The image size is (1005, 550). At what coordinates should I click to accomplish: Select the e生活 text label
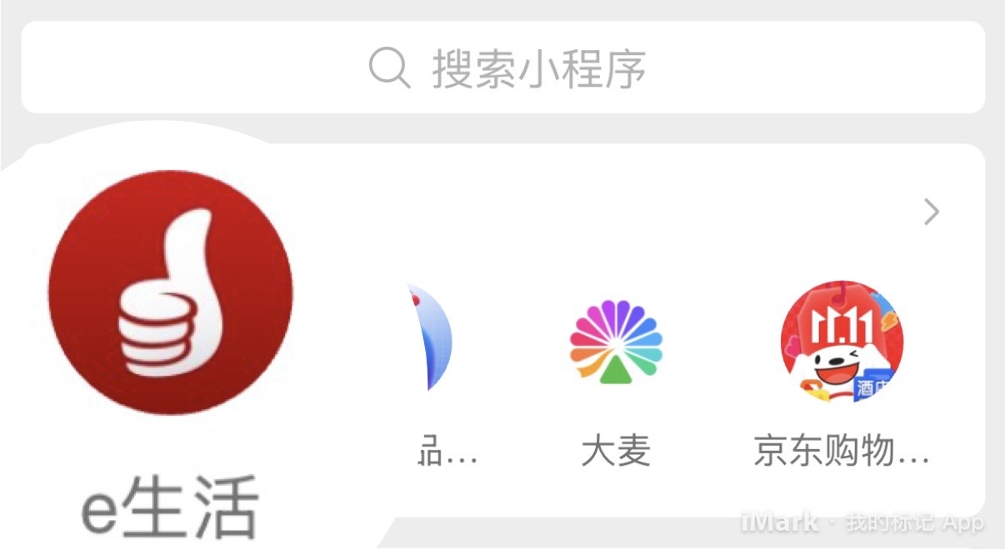pos(171,506)
